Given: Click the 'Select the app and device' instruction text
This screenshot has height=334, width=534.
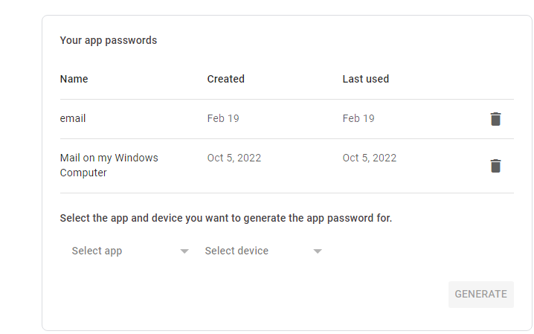Looking at the screenshot, I should (x=225, y=219).
